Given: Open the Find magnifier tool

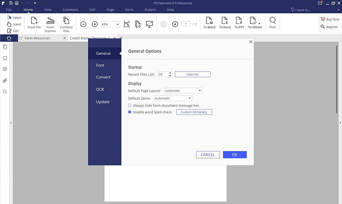Looking at the screenshot, I should point(272,23).
